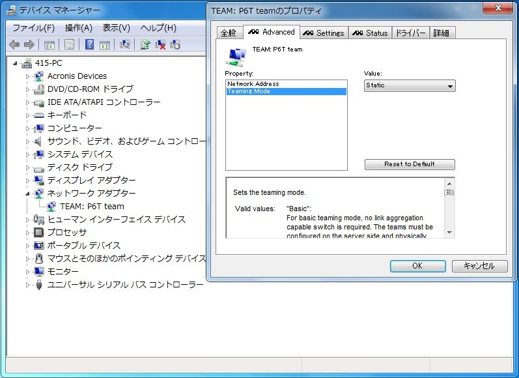The width and height of the screenshot is (519, 378).
Task: Select the 415-PC computer root node
Action: click(48, 63)
